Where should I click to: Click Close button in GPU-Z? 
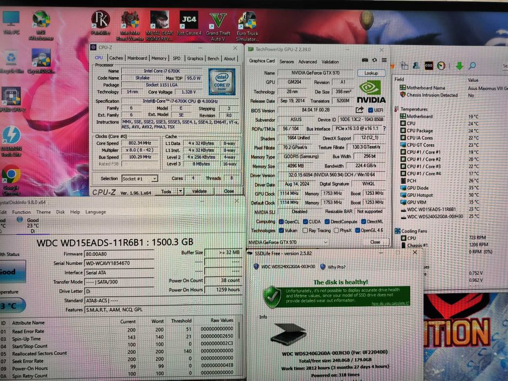pyautogui.click(x=375, y=242)
